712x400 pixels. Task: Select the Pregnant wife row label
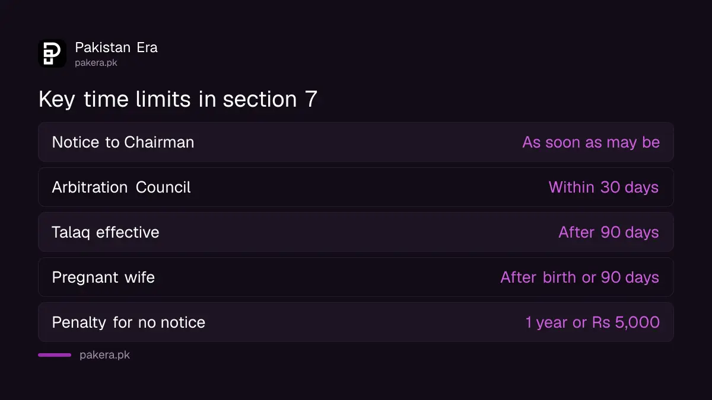click(103, 277)
